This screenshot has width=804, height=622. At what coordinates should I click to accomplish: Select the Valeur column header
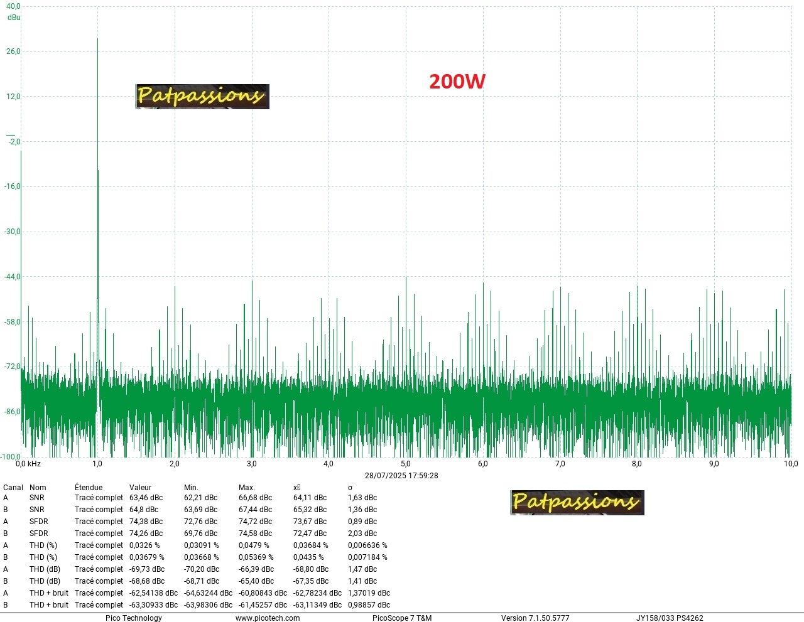point(140,487)
